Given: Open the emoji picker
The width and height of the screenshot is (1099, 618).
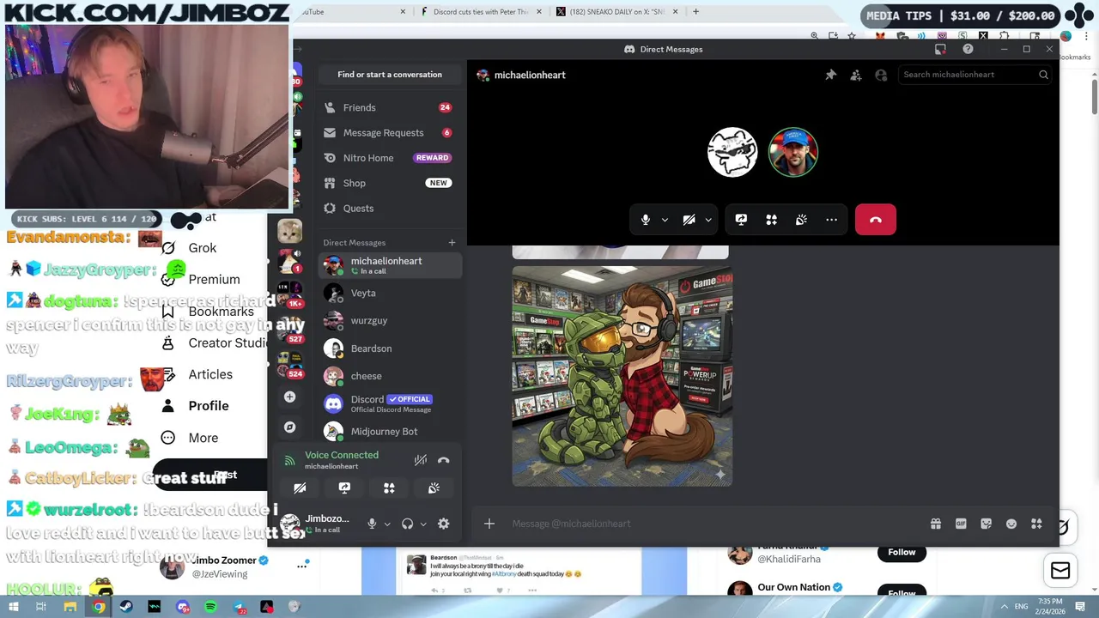Looking at the screenshot, I should [1011, 524].
